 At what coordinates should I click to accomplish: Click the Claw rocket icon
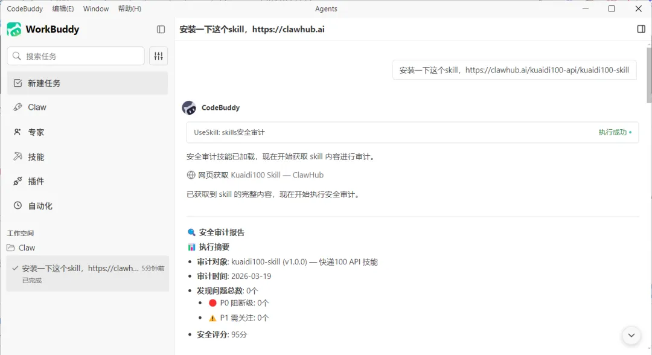18,107
